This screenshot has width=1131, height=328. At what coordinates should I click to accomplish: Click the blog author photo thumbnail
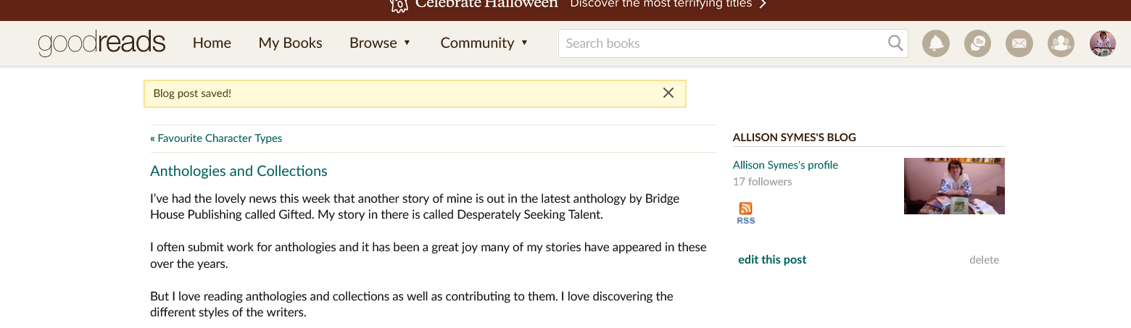tap(954, 186)
